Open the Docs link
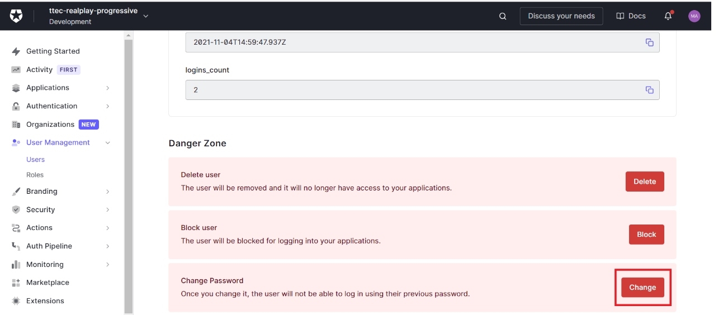Screen dimensions: 723x315 [631, 16]
